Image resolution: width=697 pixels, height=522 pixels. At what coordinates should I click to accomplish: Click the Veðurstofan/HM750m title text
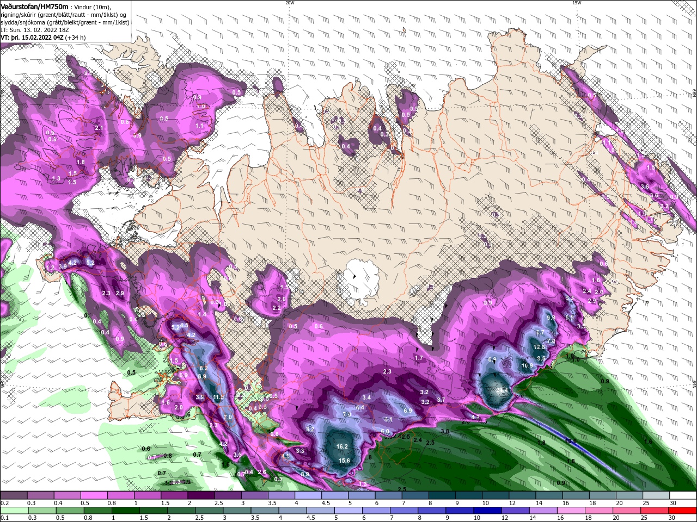tap(35, 6)
